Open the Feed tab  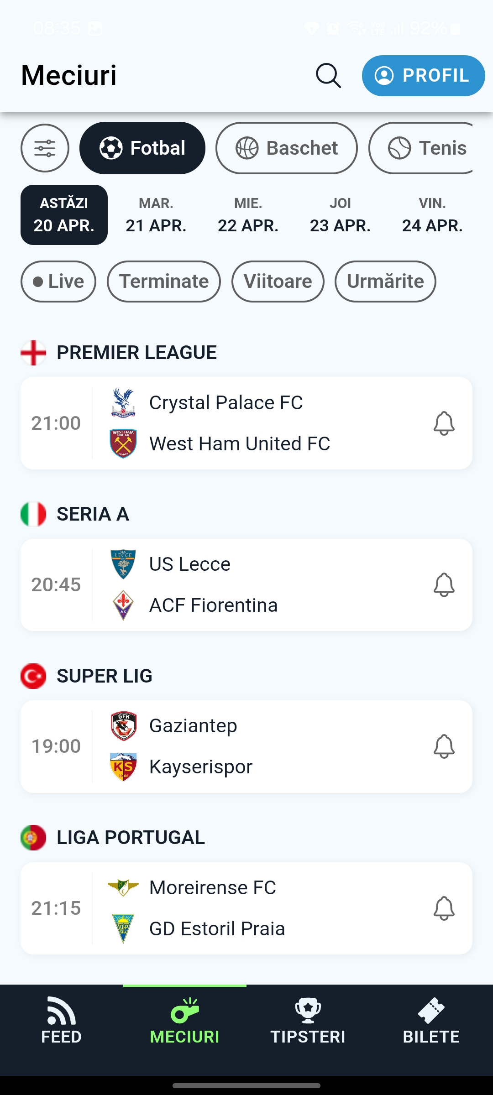pyautogui.click(x=62, y=1022)
